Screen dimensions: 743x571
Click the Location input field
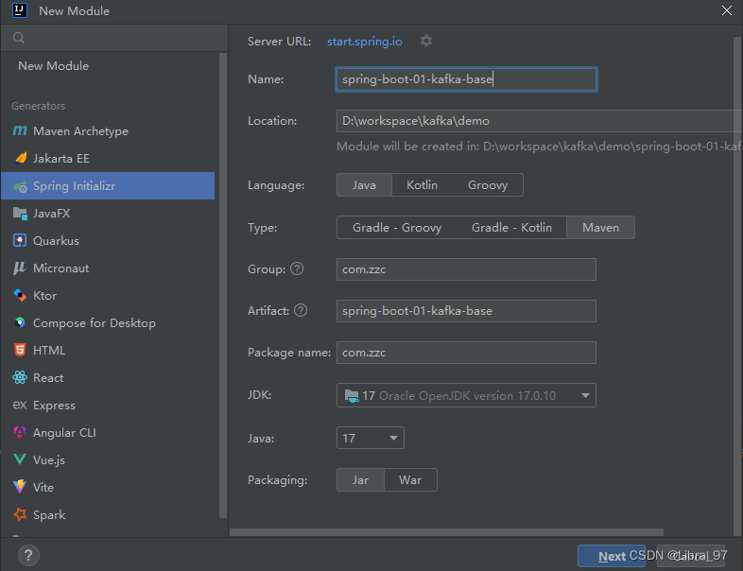tap(539, 121)
